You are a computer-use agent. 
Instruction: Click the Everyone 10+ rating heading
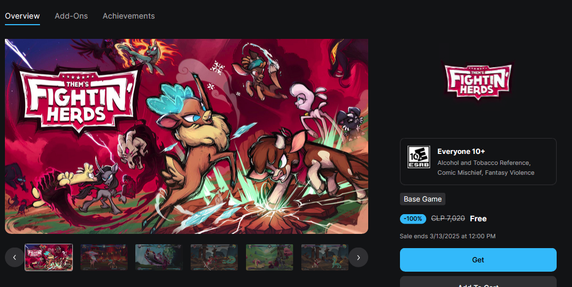point(461,151)
